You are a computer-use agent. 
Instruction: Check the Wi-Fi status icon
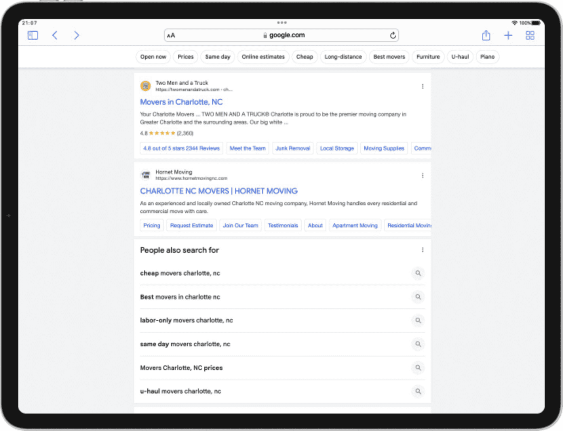point(515,23)
